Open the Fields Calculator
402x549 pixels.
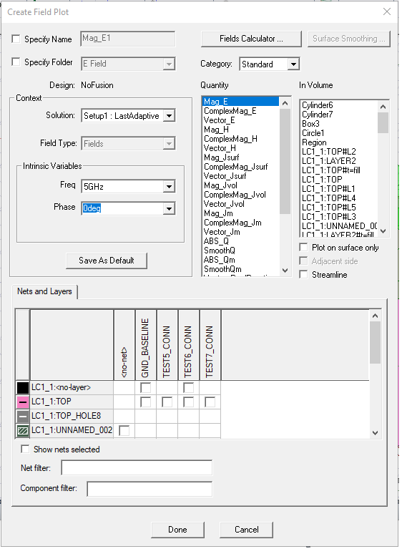(x=251, y=39)
